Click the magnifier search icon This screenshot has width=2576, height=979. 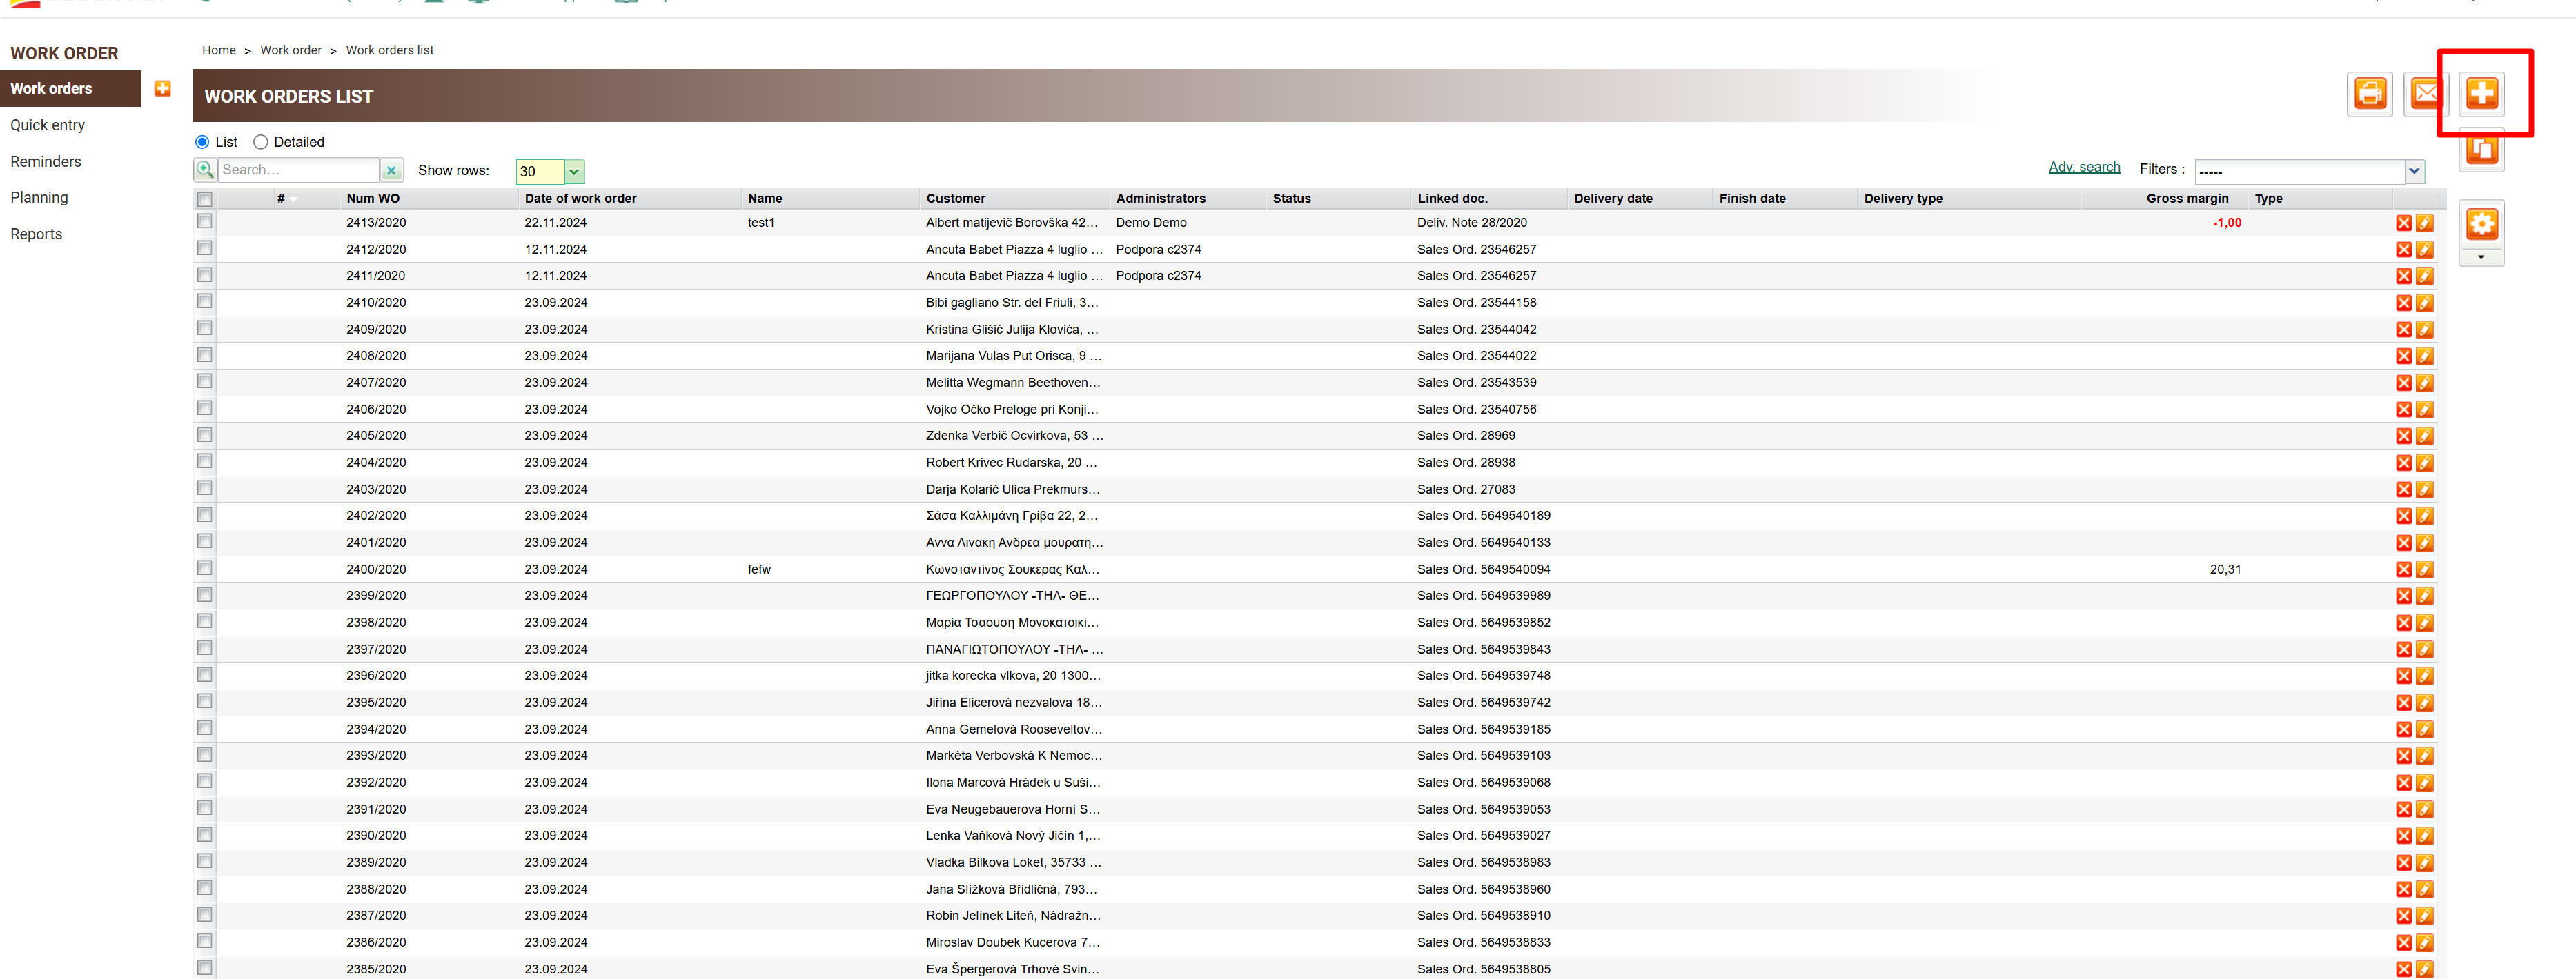point(205,170)
